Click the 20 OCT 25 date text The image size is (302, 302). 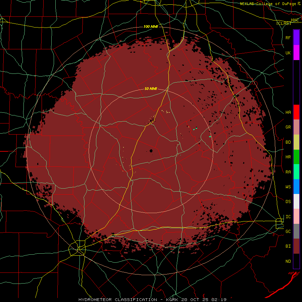click(195, 300)
